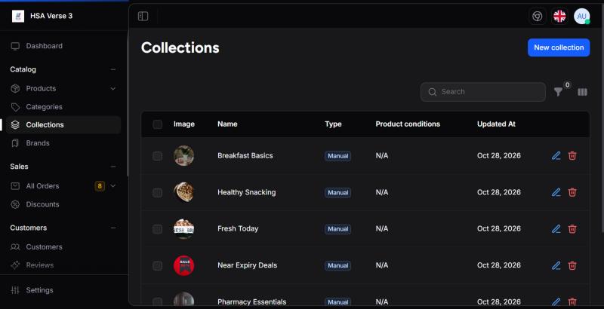Click the Discounts badge icon
Viewport: 604px width, 309px height.
point(15,204)
